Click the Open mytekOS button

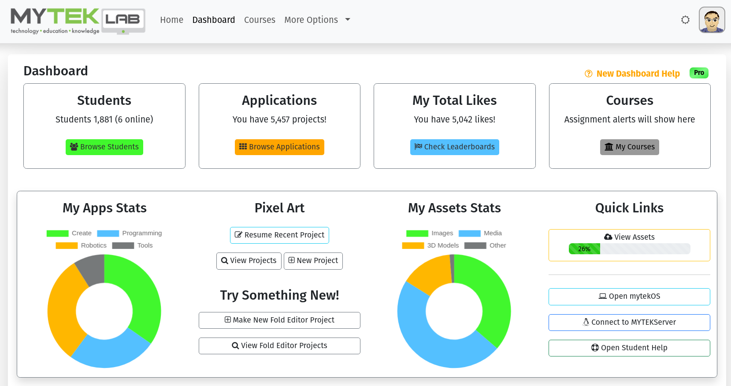pos(629,297)
